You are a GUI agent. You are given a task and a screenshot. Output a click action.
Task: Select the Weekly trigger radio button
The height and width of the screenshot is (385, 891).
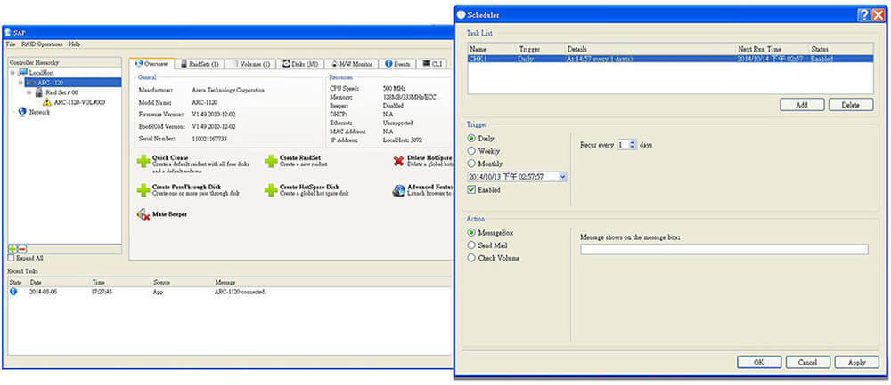[471, 151]
